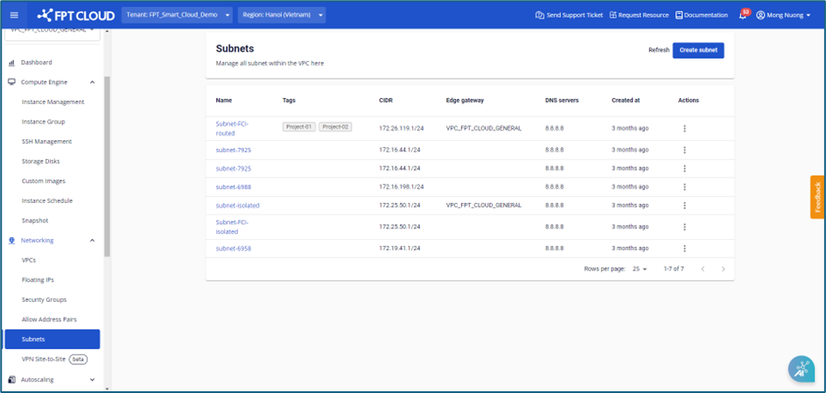The height and width of the screenshot is (393, 826).
Task: Collapse the Compute Engine section
Action: pos(92,82)
